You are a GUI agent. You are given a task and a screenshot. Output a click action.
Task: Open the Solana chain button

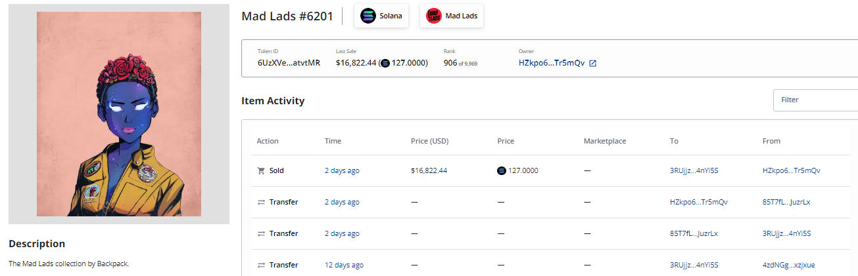382,16
